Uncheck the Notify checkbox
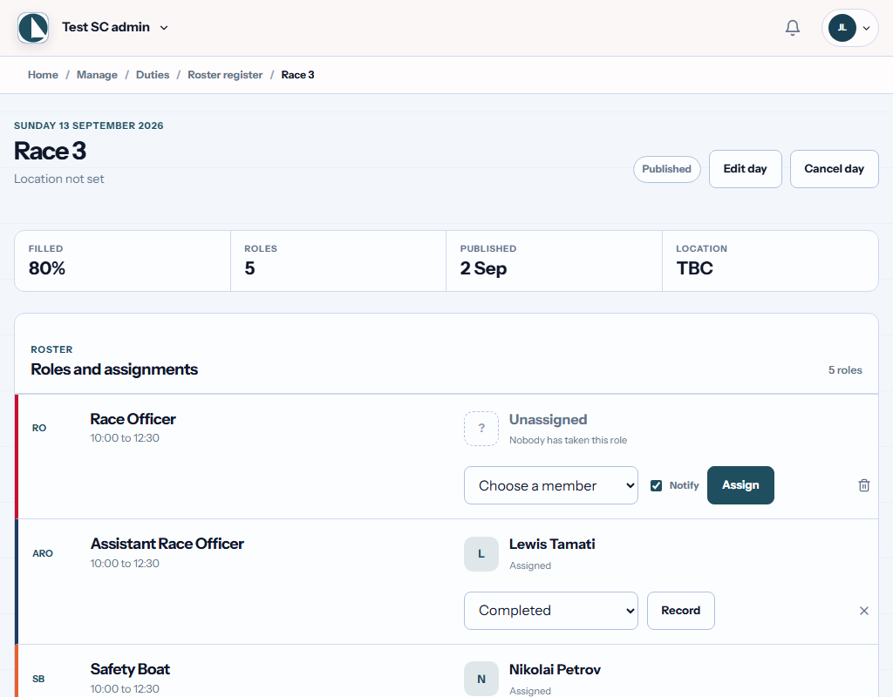 (x=656, y=485)
